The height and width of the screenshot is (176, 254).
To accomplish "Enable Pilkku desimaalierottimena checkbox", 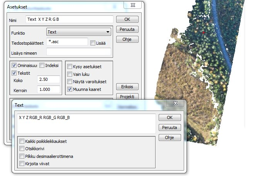I will [x=22, y=156].
